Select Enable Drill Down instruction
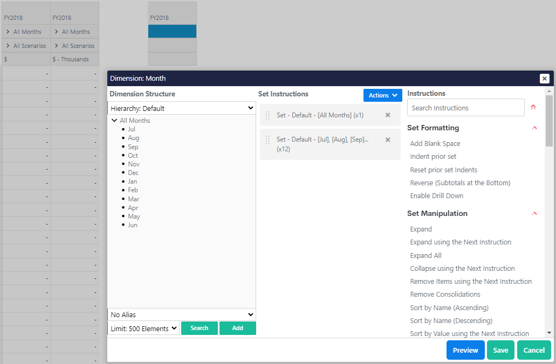This screenshot has width=556, height=364. (x=436, y=196)
